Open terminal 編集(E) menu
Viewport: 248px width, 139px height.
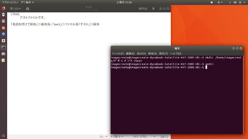(130, 53)
